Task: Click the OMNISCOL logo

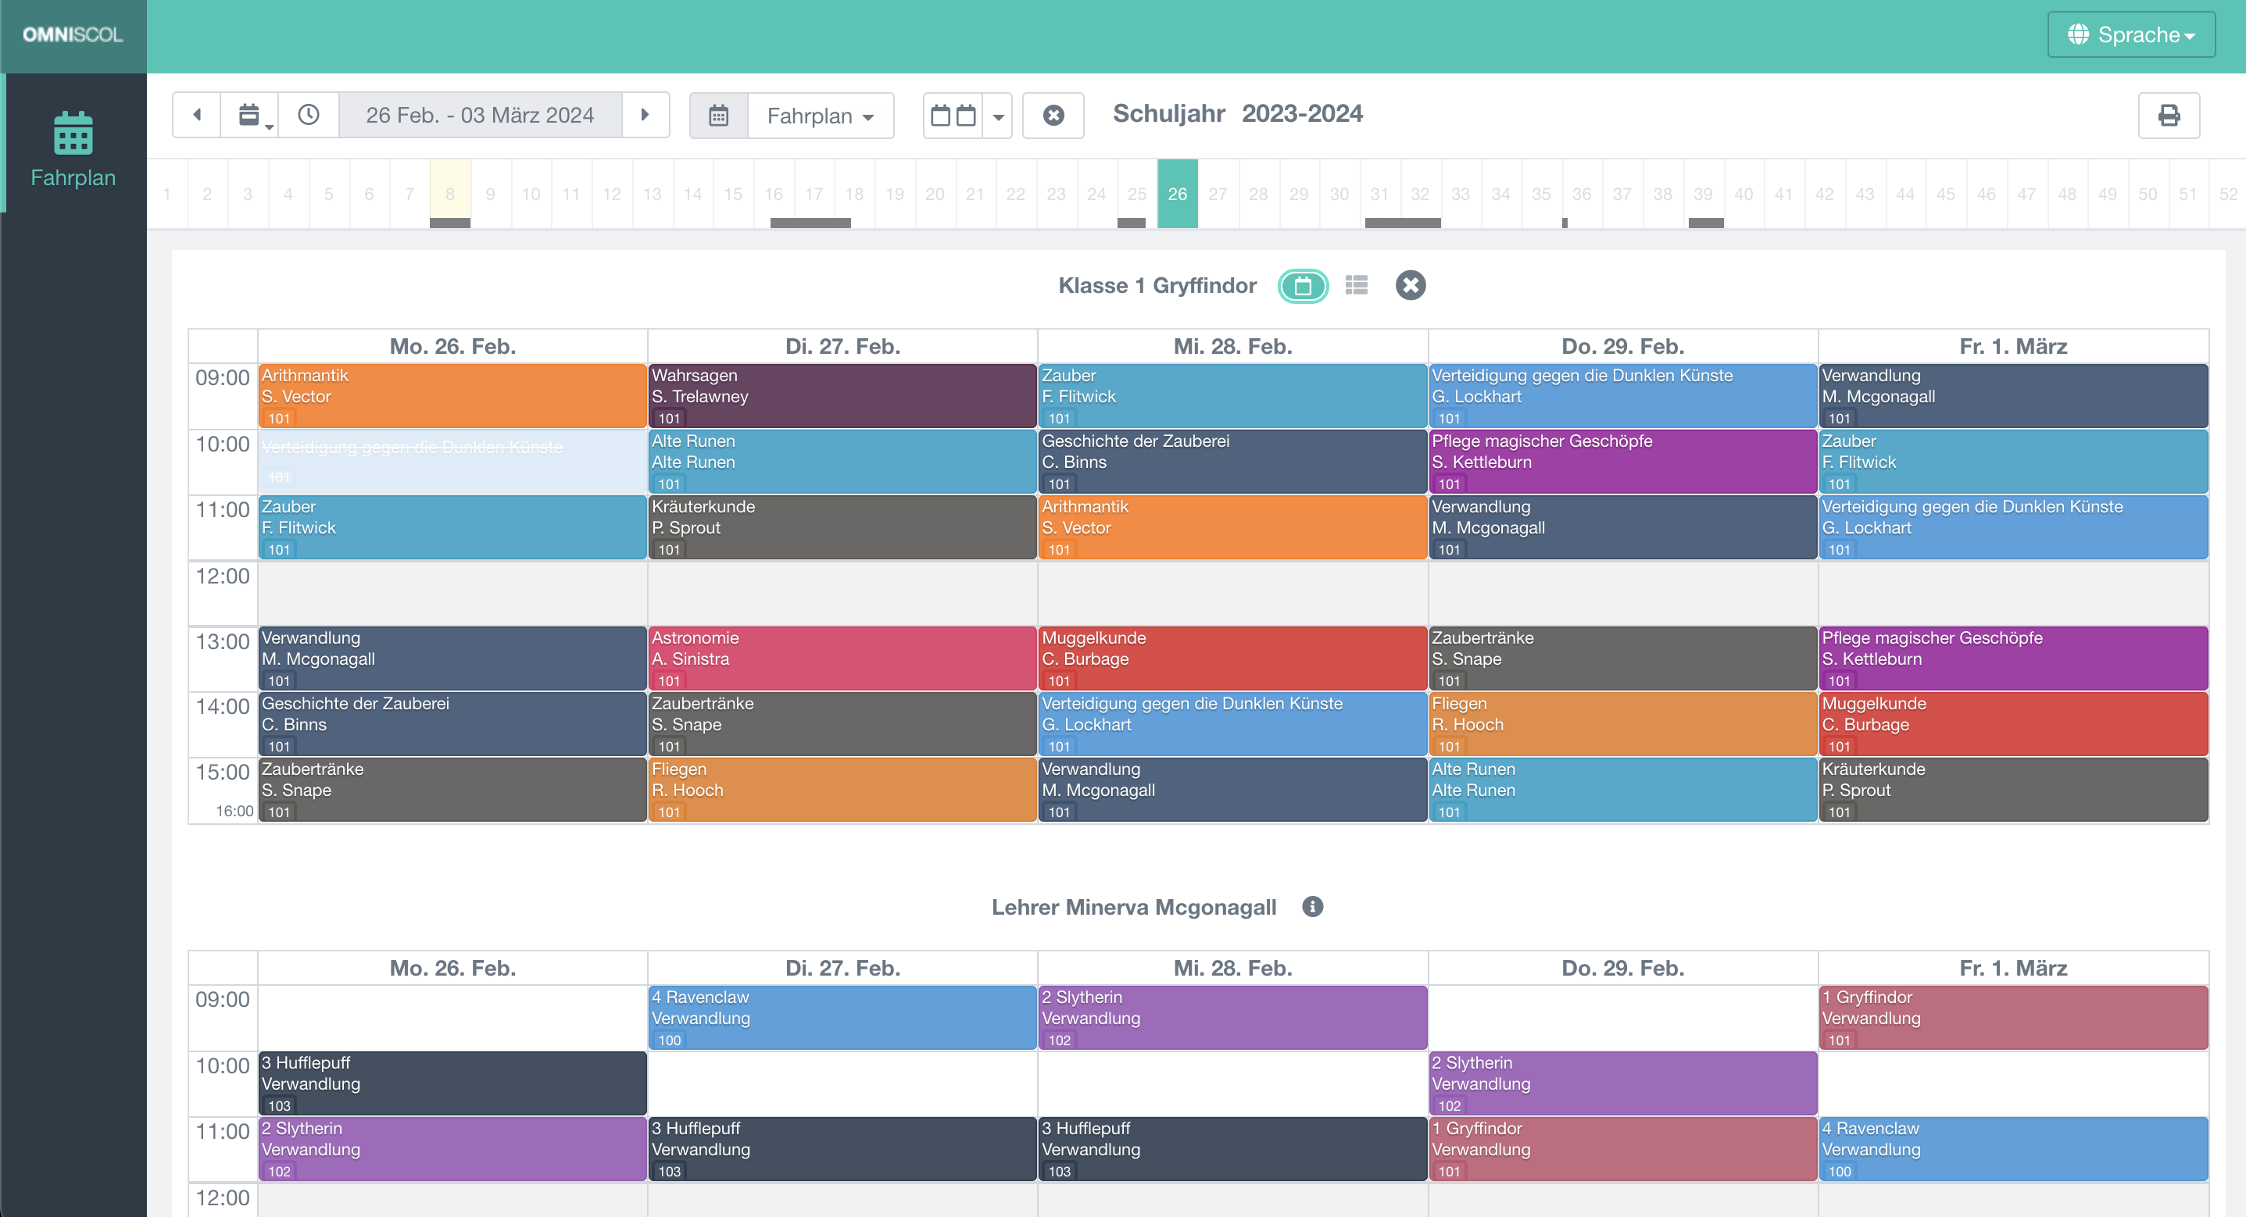Action: 73,35
